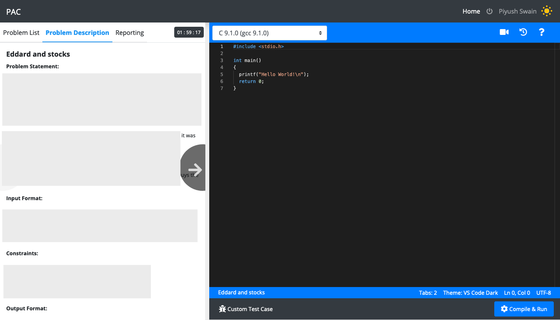Screen dimensions: 560x320
Task: Click the power icon in the top bar
Action: click(x=489, y=11)
